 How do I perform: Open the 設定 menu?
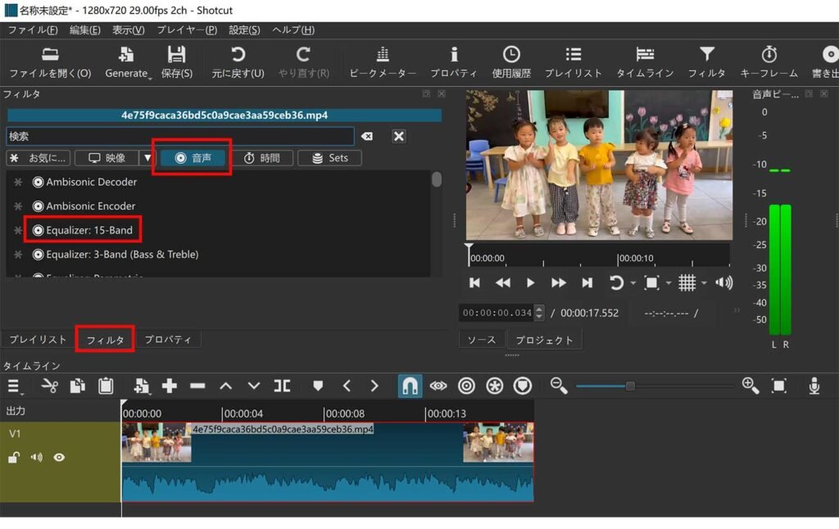[243, 29]
